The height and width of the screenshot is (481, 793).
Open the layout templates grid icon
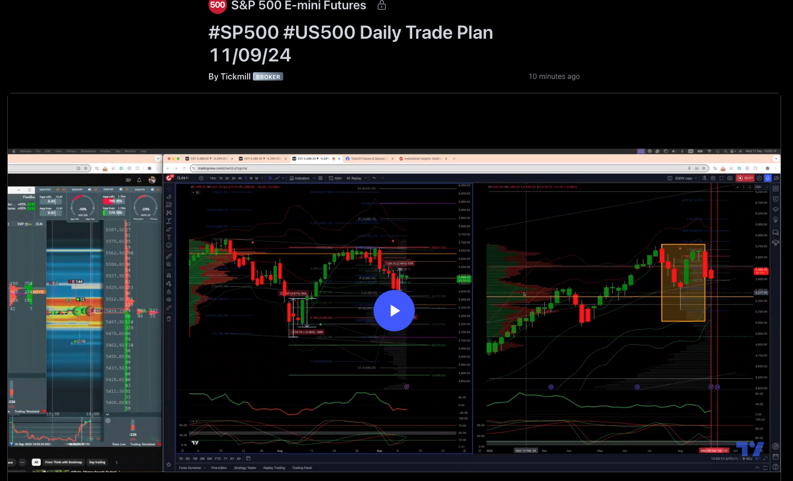click(320, 178)
